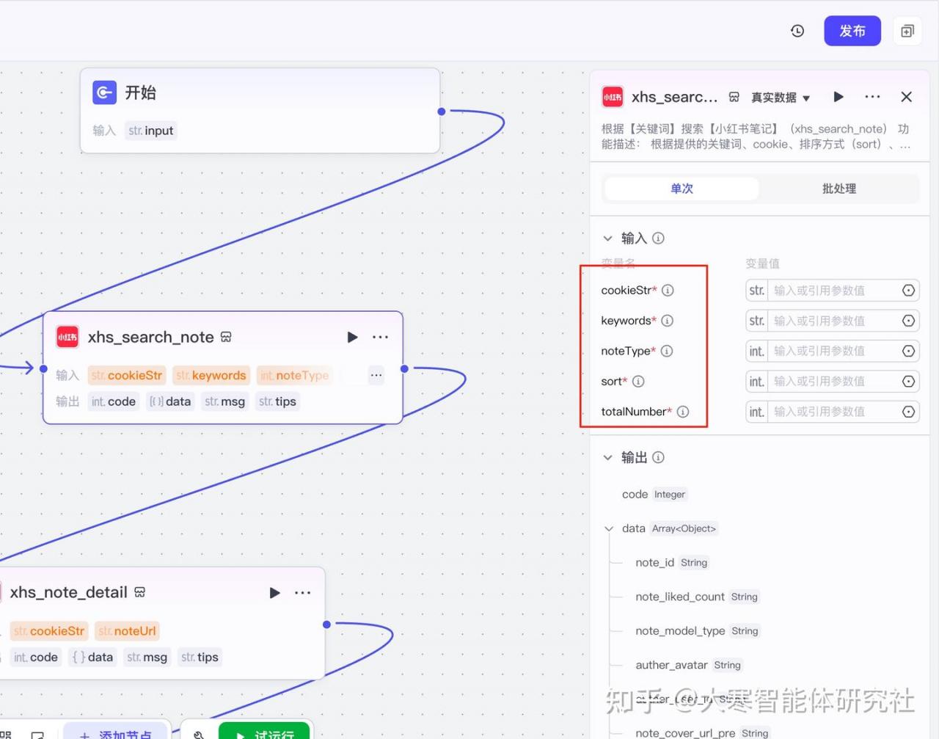Click the plugin icon next to xhs_search_note title
Screen dimensions: 939x739
(226, 337)
